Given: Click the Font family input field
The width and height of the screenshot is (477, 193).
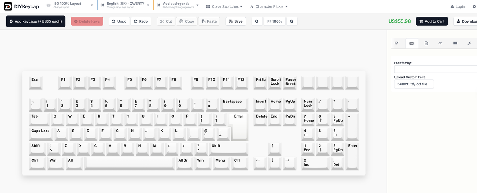Looking at the screenshot, I should [436, 69].
